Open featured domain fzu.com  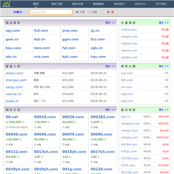[98, 39]
